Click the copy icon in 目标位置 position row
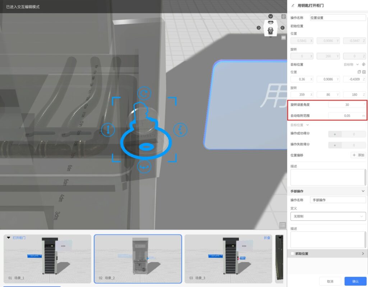 click(x=359, y=72)
